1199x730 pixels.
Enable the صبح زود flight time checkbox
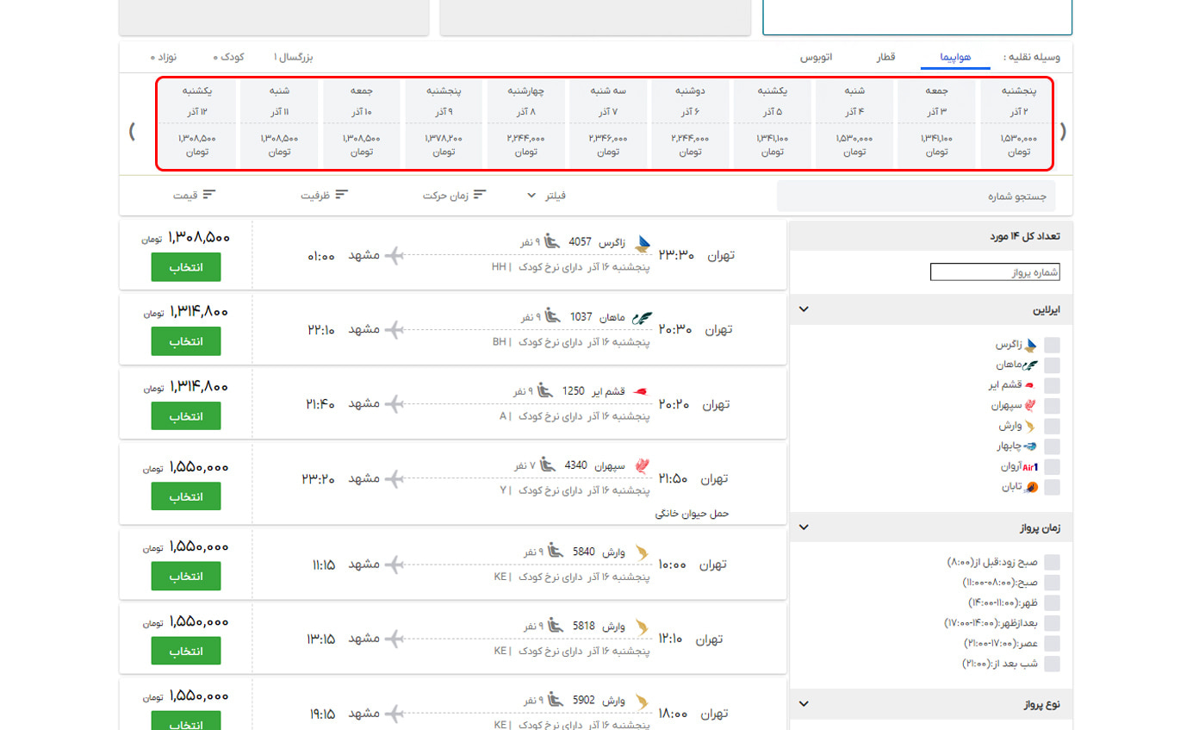(x=1052, y=562)
